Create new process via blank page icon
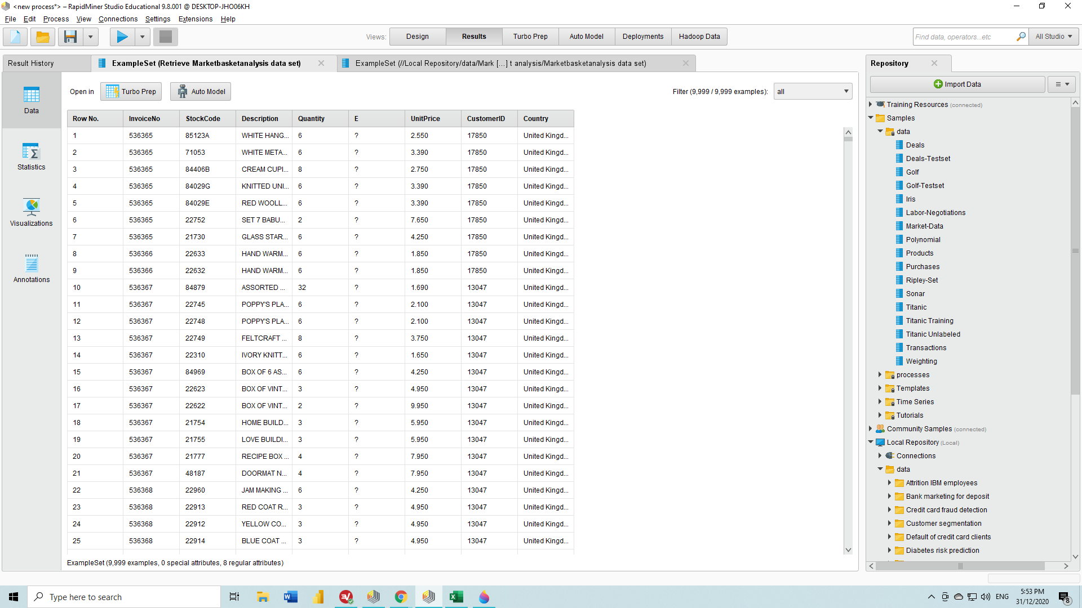This screenshot has height=608, width=1082. pyautogui.click(x=15, y=37)
